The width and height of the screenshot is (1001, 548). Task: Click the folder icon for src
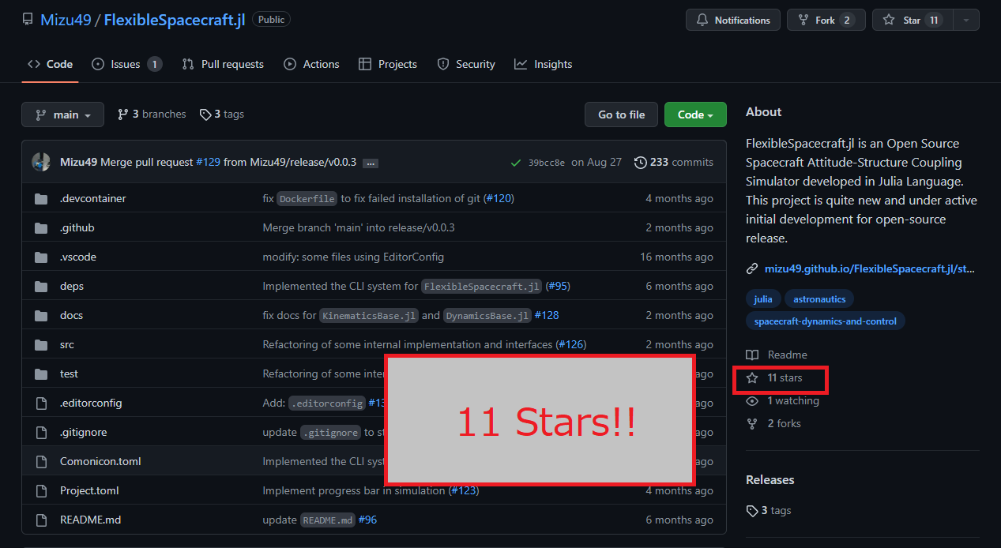click(41, 344)
